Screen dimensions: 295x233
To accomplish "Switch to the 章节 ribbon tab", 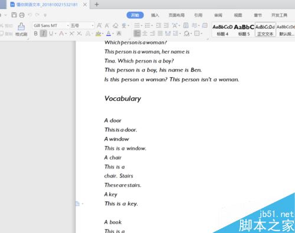I will click(x=258, y=15).
